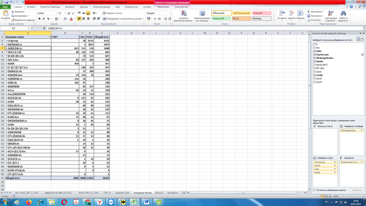Toggle italic formatting (К)

[43, 19]
